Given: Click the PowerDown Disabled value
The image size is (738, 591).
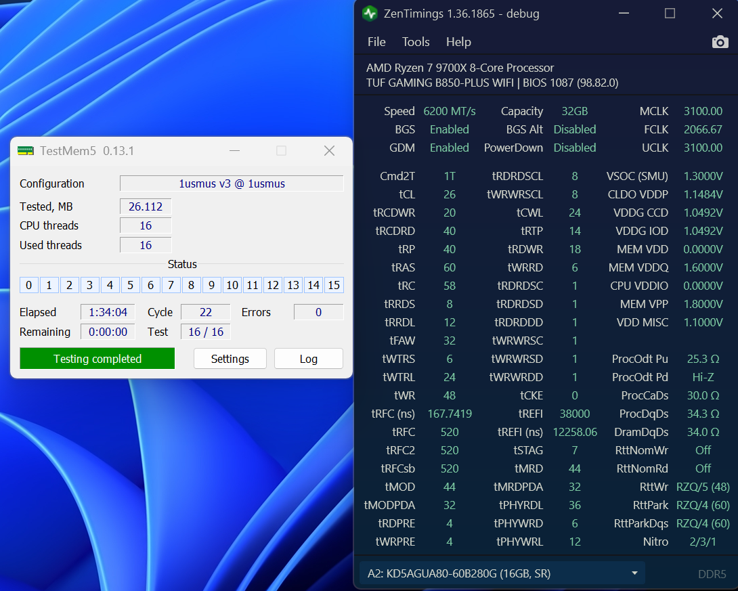Looking at the screenshot, I should 575,148.
